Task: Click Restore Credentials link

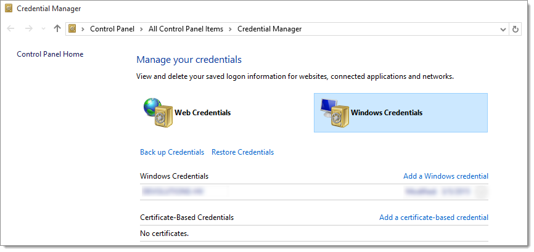Action: pyautogui.click(x=242, y=152)
